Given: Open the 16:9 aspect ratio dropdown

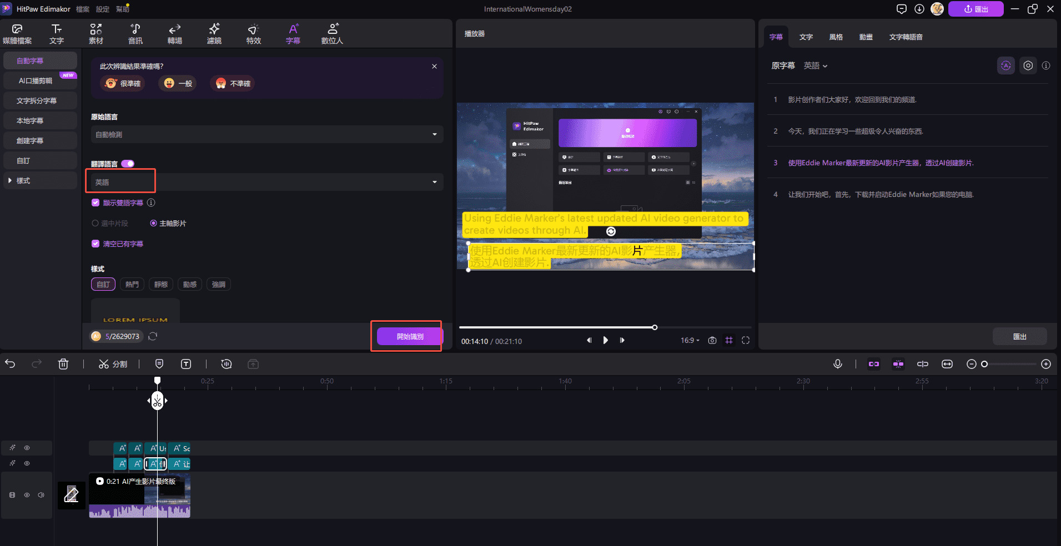Looking at the screenshot, I should [690, 340].
